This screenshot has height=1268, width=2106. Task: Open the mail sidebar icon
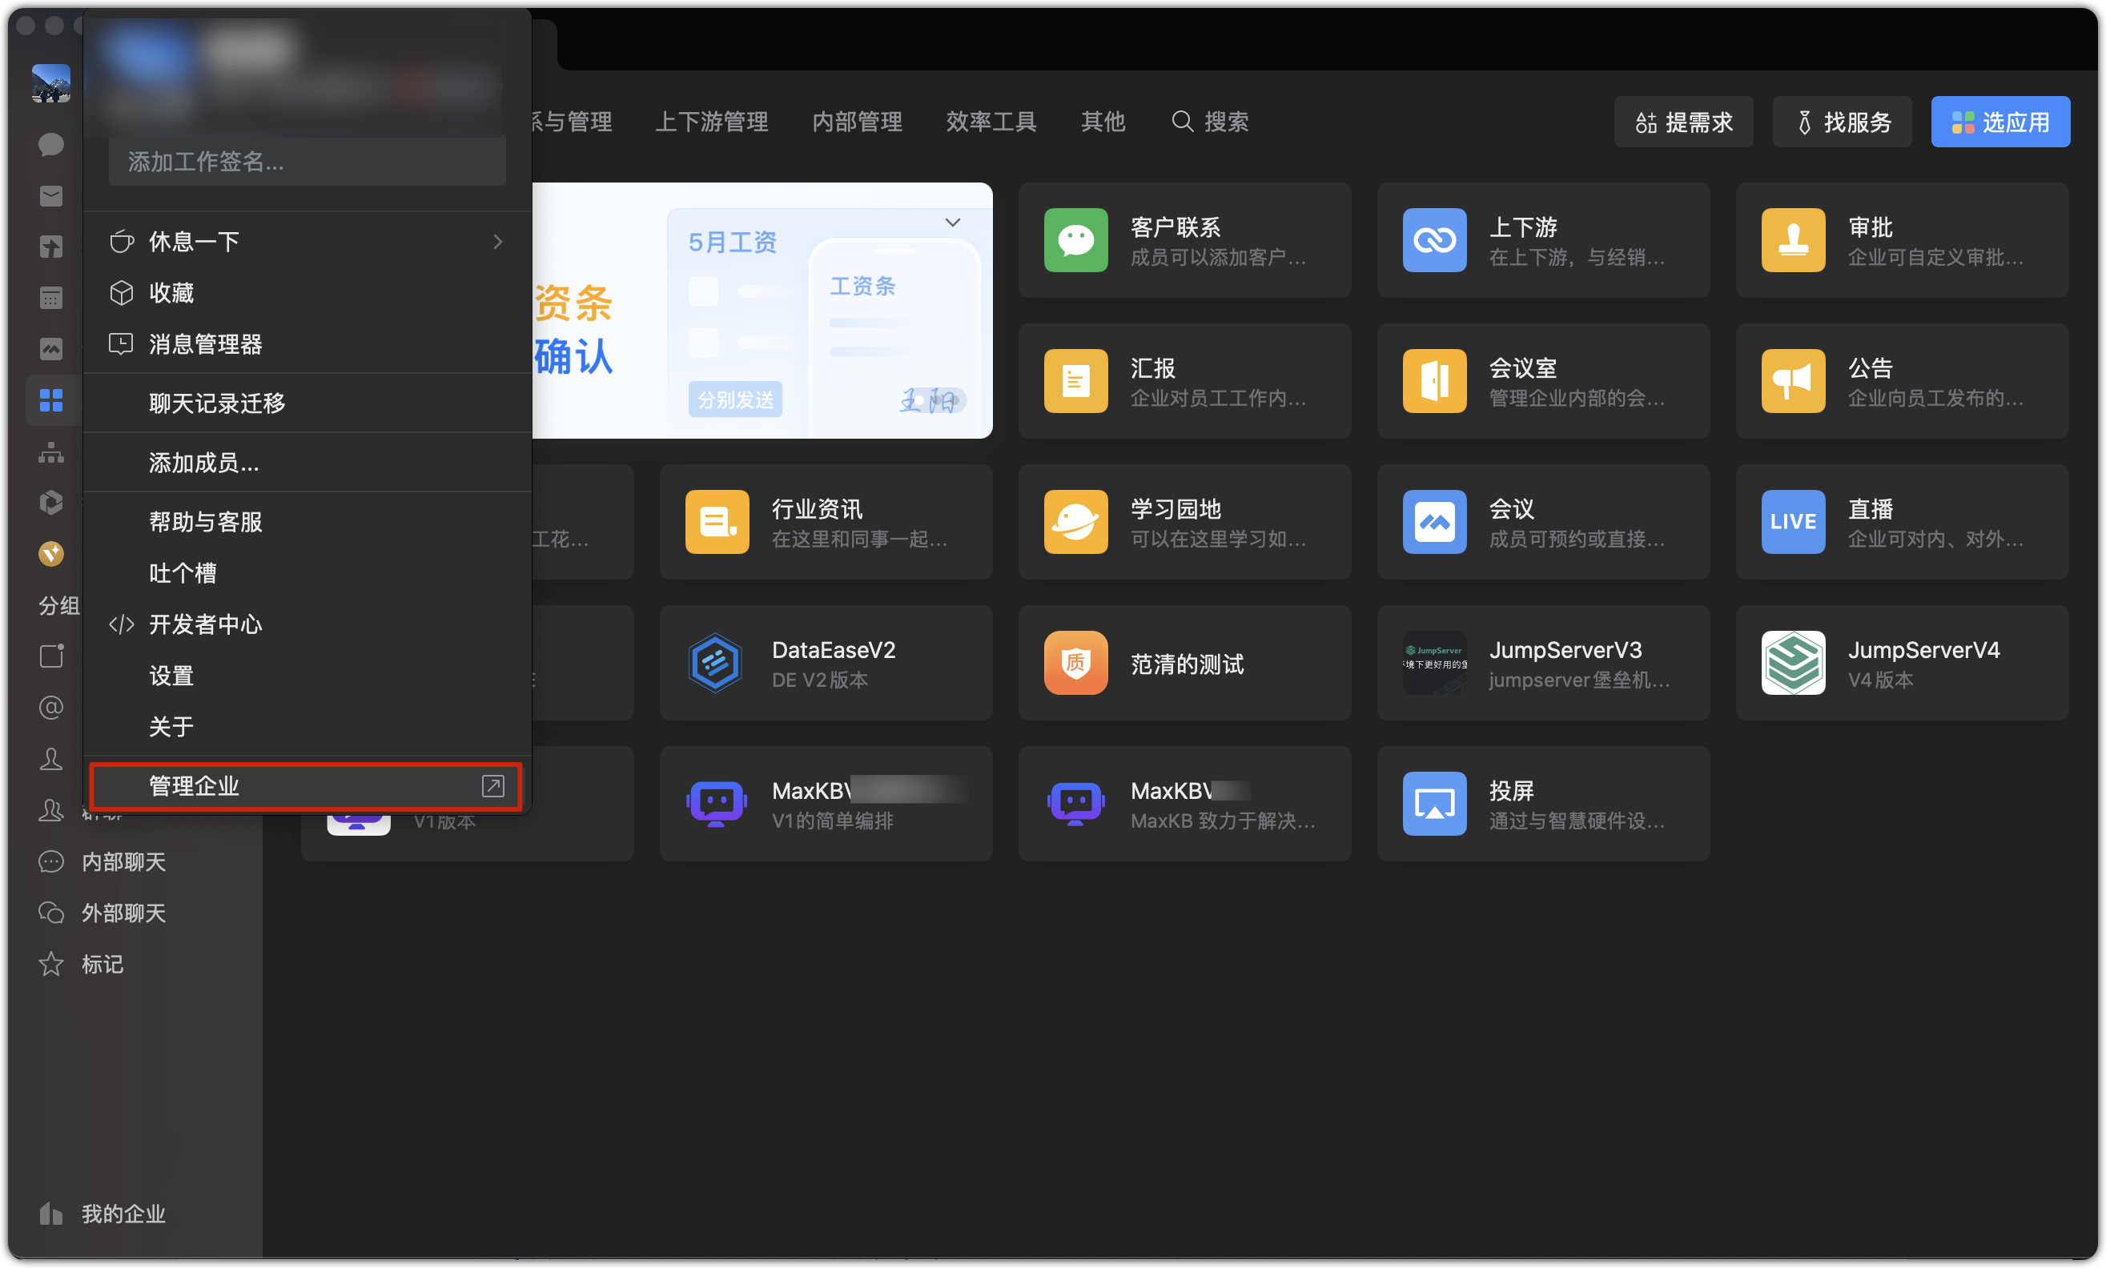(x=51, y=195)
